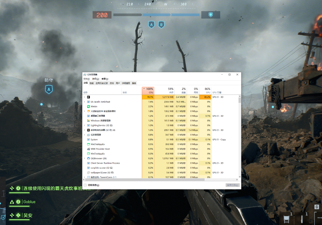This screenshot has width=322, height=225.
Task: Click the EA Javelin Anticheat icon
Action: tap(88, 102)
